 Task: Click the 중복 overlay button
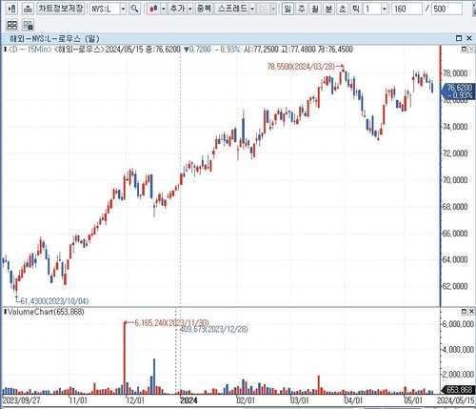pyautogui.click(x=204, y=9)
